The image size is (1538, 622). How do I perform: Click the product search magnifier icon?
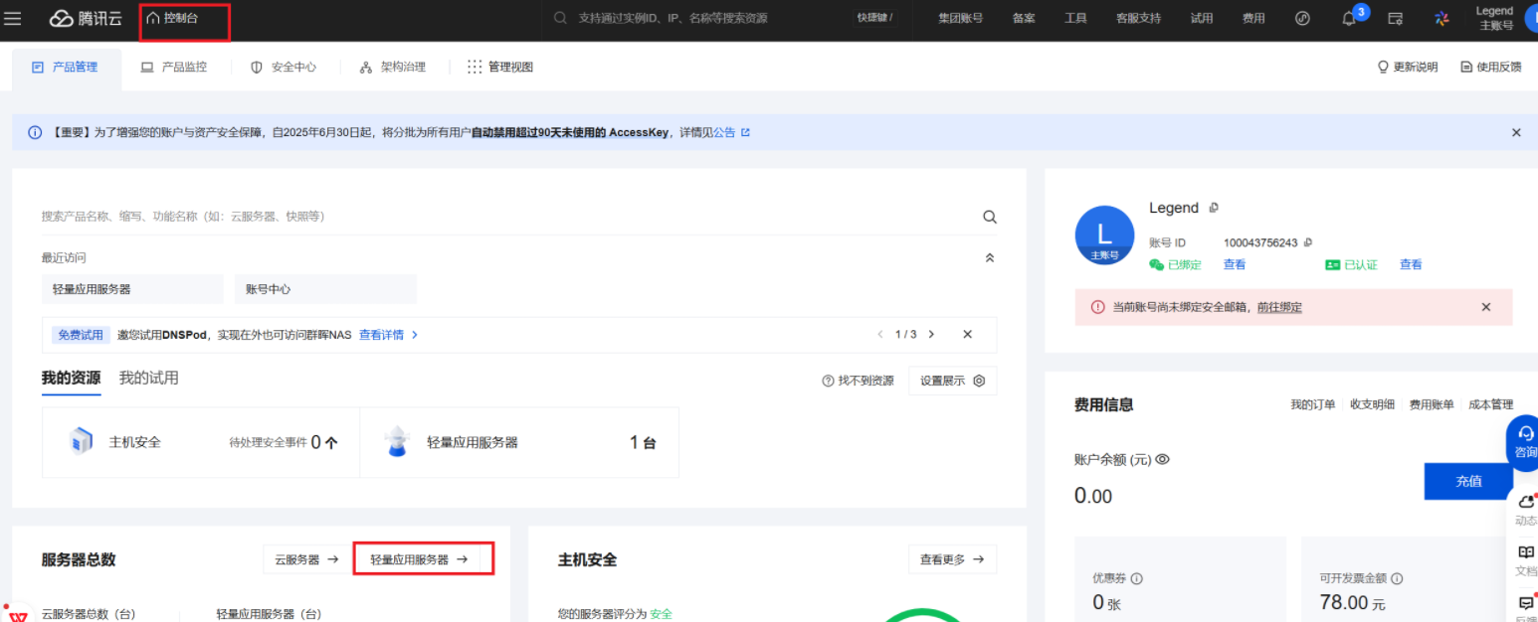[989, 217]
